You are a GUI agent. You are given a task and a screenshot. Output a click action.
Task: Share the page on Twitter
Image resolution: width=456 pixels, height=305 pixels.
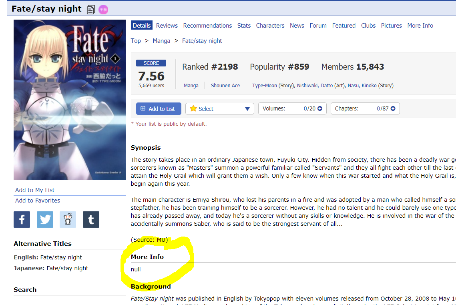(45, 219)
